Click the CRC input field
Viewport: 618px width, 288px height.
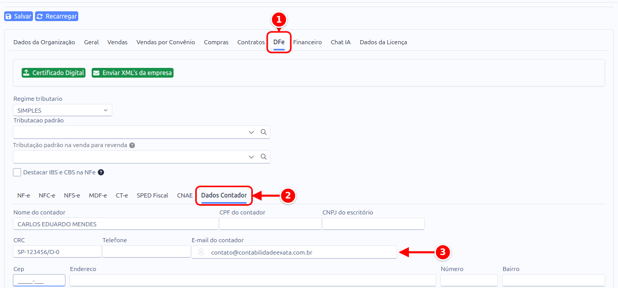click(x=57, y=251)
